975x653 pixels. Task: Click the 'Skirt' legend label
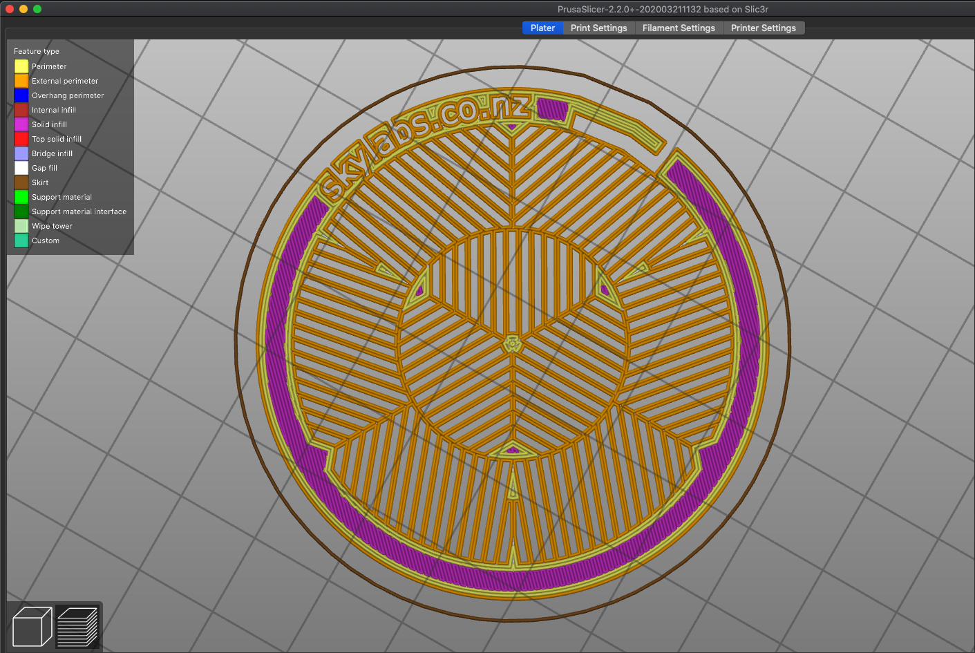(40, 182)
